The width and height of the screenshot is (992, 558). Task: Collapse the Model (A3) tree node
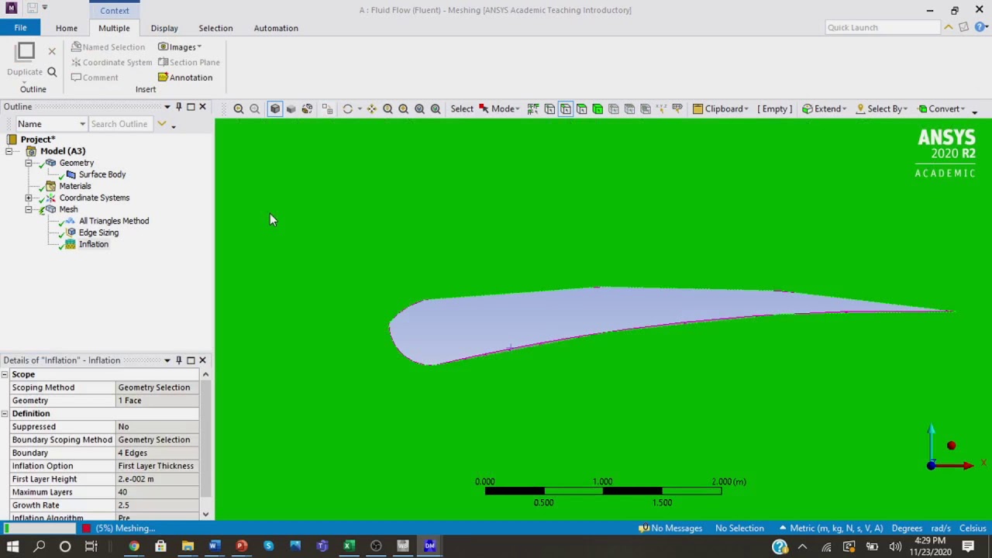click(x=9, y=151)
